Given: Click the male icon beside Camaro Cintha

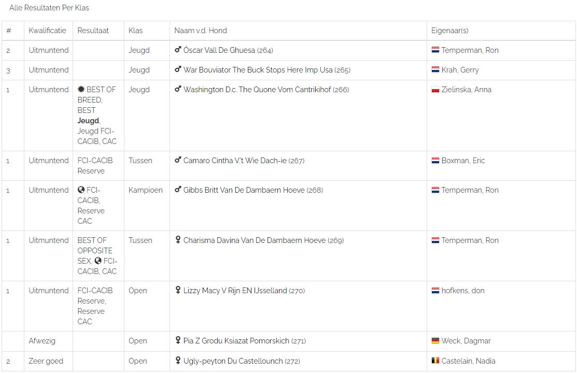Looking at the screenshot, I should (178, 161).
